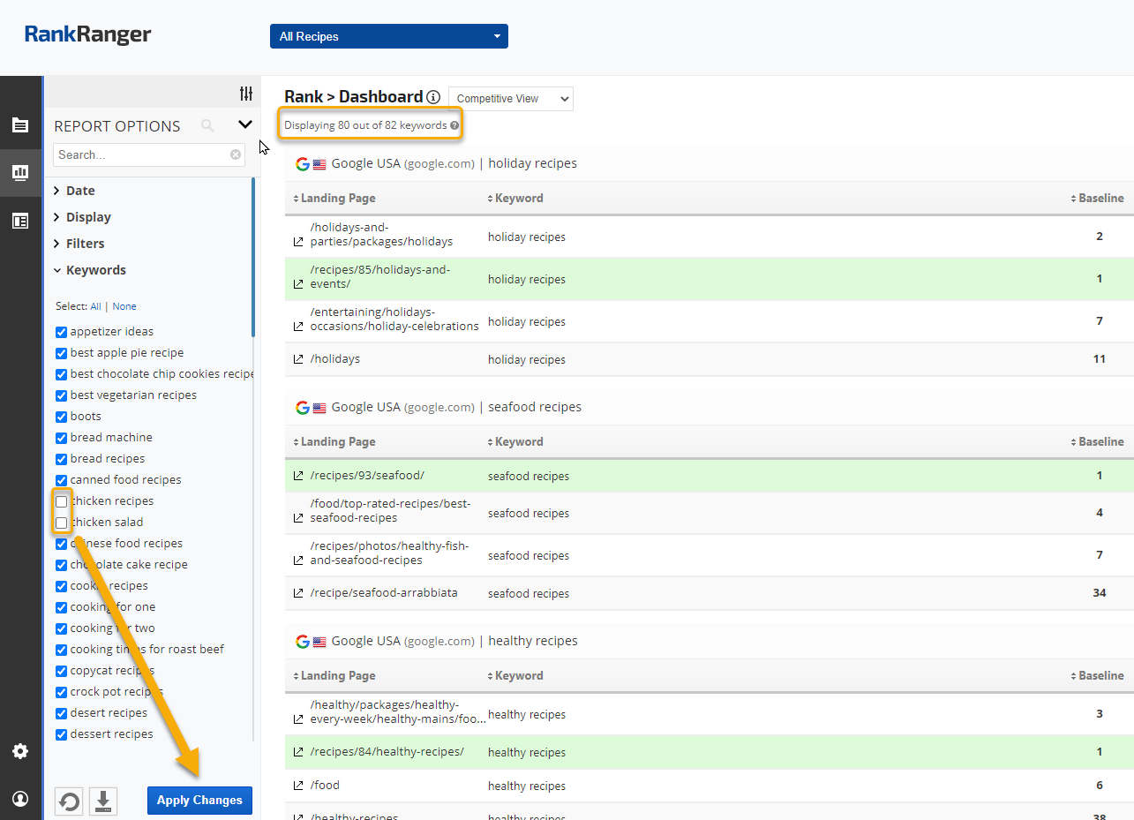Open trend graph for /recipes/93/seafood/ row

[x=298, y=477]
